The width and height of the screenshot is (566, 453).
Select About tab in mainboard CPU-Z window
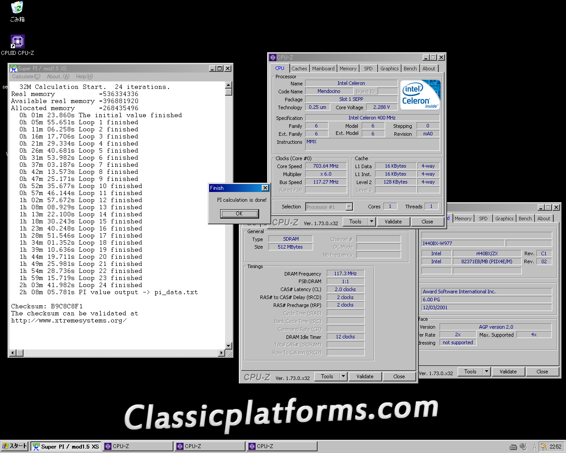tap(544, 219)
